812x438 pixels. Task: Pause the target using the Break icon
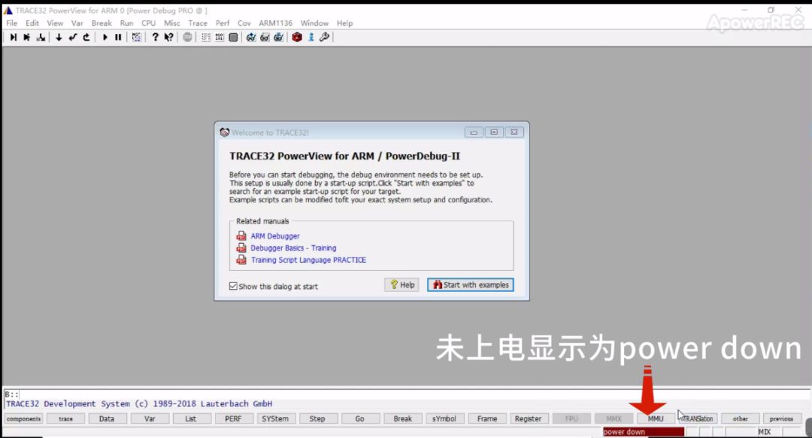(x=118, y=37)
